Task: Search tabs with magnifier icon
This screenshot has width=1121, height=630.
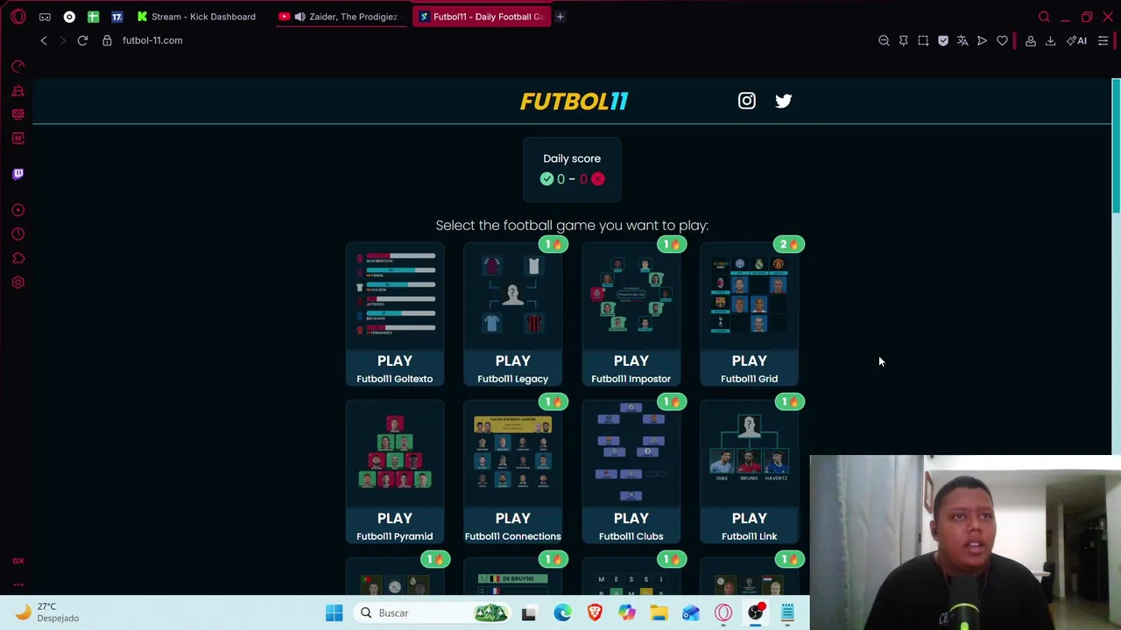Action: pos(1044,17)
